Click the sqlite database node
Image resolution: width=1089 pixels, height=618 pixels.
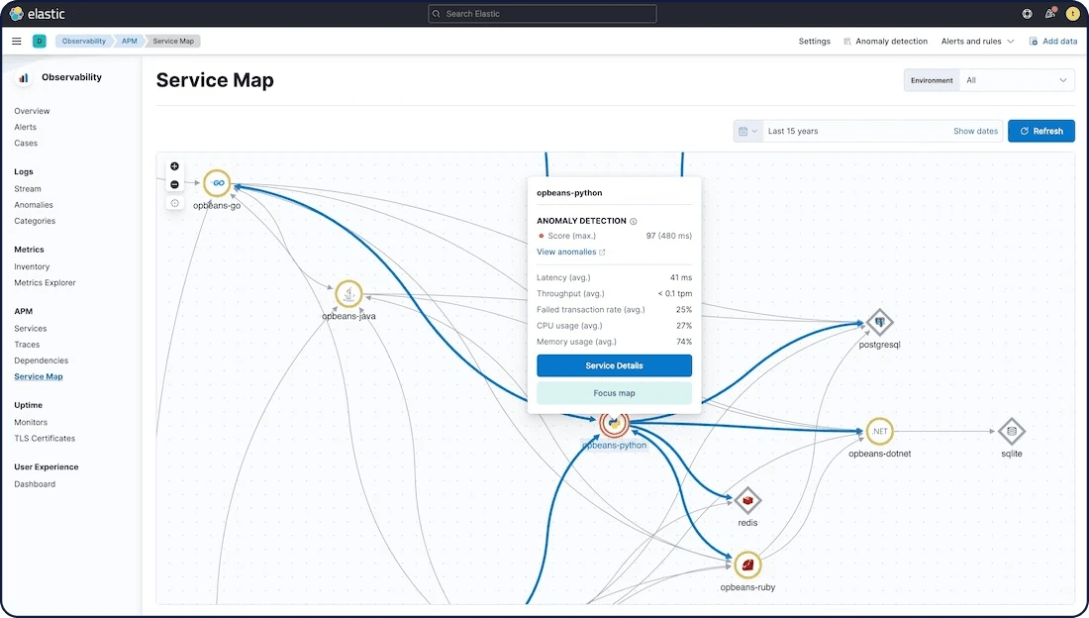coord(1011,432)
